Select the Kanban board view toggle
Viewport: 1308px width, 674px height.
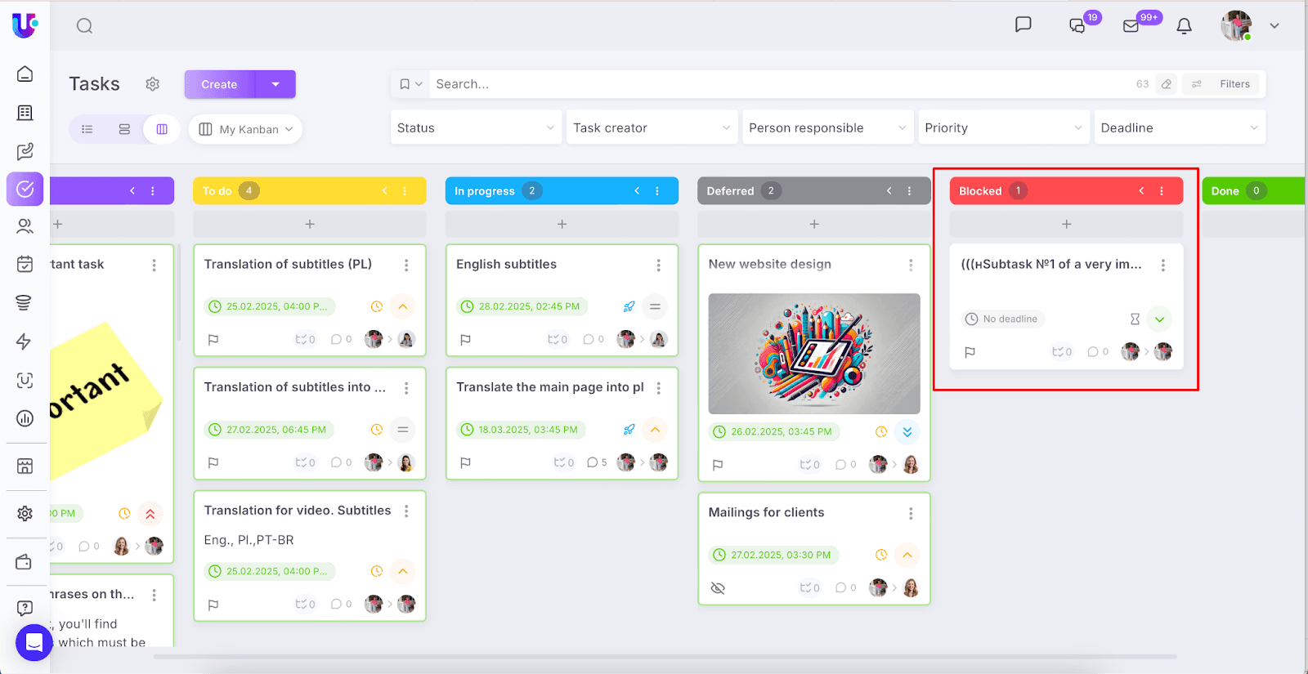162,129
